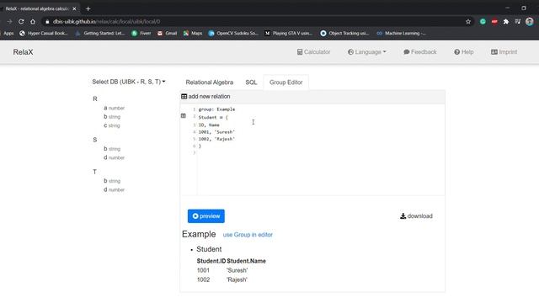Reload the page with browser refresh icon
539x303 pixels.
tap(21, 21)
